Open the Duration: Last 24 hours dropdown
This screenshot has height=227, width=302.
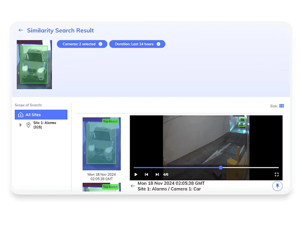[x=137, y=44]
